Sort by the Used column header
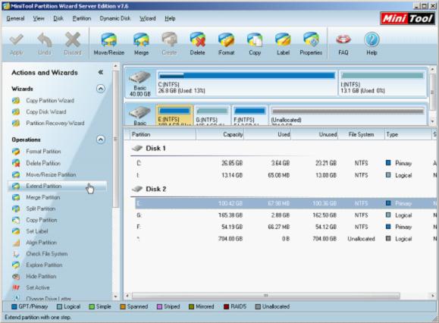Viewport: 439px width, 323px height. click(268, 135)
